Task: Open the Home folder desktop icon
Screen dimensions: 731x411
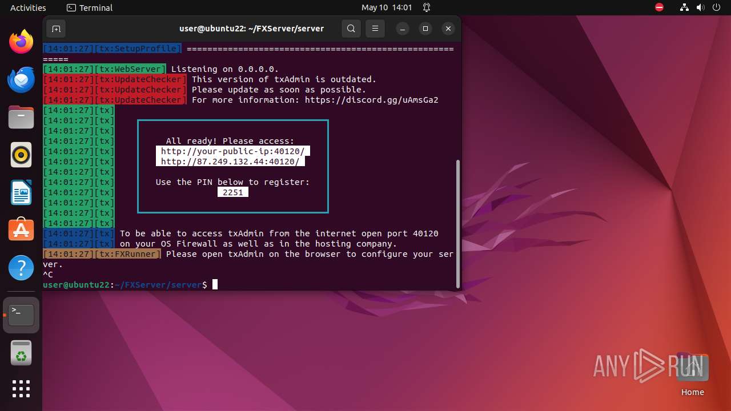Action: pyautogui.click(x=692, y=375)
